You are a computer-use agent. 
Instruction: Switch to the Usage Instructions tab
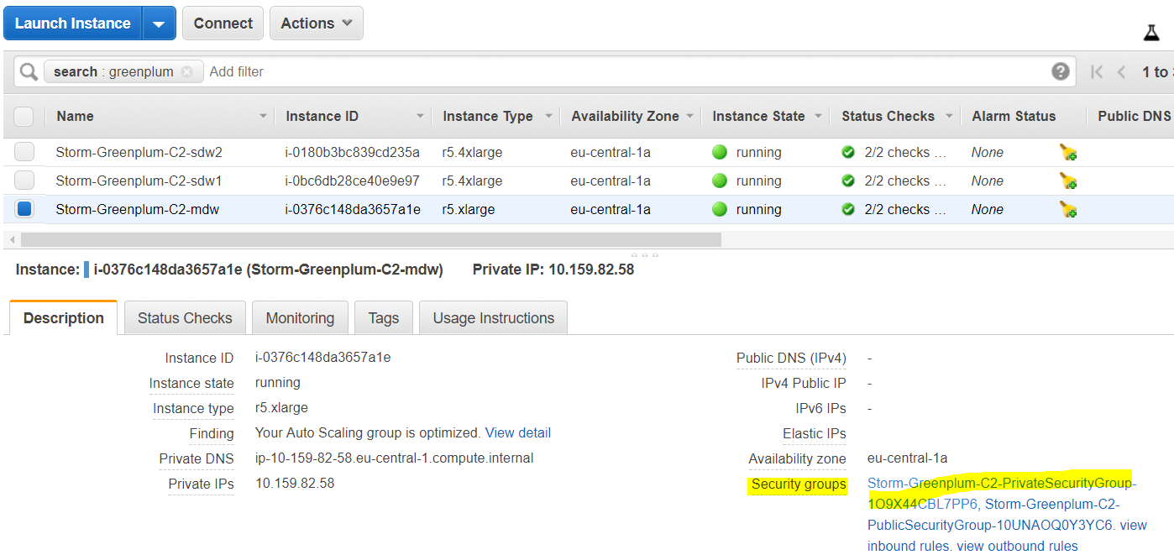(494, 318)
